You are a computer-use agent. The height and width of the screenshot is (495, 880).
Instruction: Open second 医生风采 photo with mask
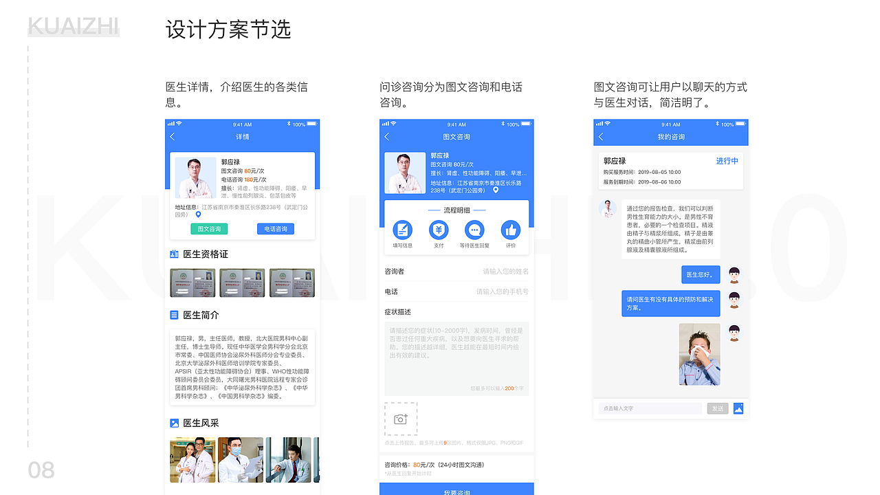pos(241,460)
